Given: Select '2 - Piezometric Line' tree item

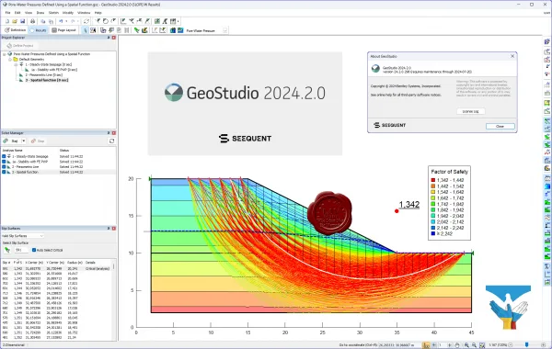Looking at the screenshot, I should click(x=43, y=75).
